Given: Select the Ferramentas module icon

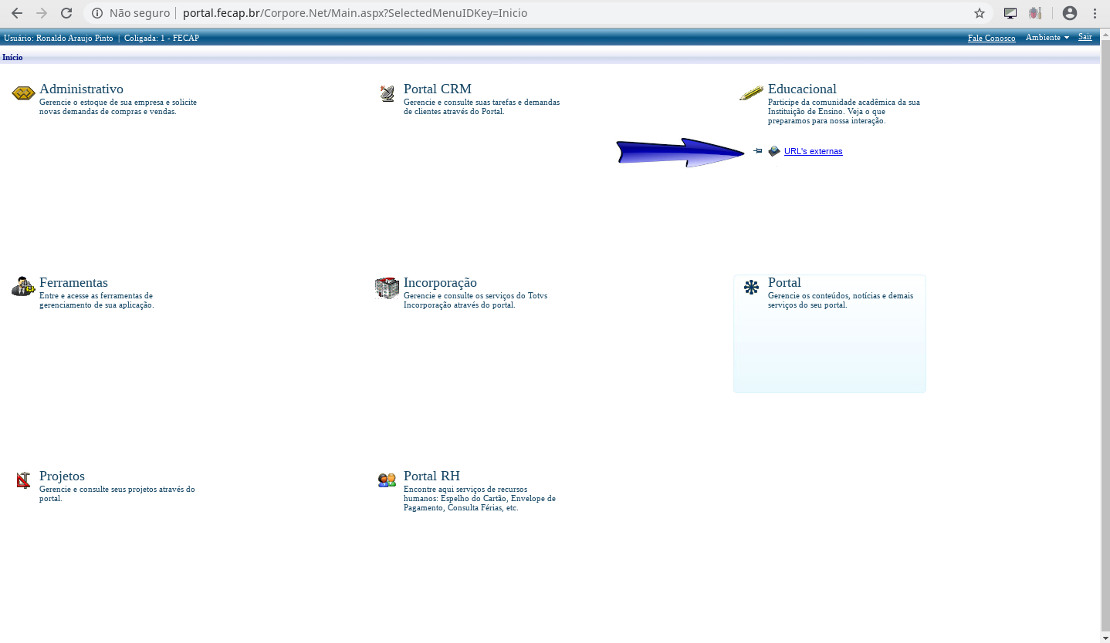Looking at the screenshot, I should pos(23,287).
